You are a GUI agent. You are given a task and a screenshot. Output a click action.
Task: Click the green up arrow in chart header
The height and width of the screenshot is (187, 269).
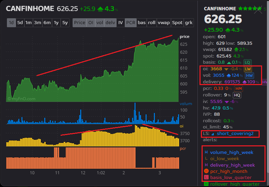[100, 9]
